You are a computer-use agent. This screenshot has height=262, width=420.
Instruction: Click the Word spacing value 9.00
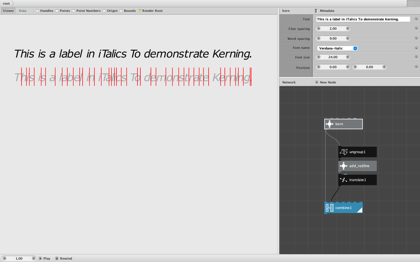click(333, 38)
